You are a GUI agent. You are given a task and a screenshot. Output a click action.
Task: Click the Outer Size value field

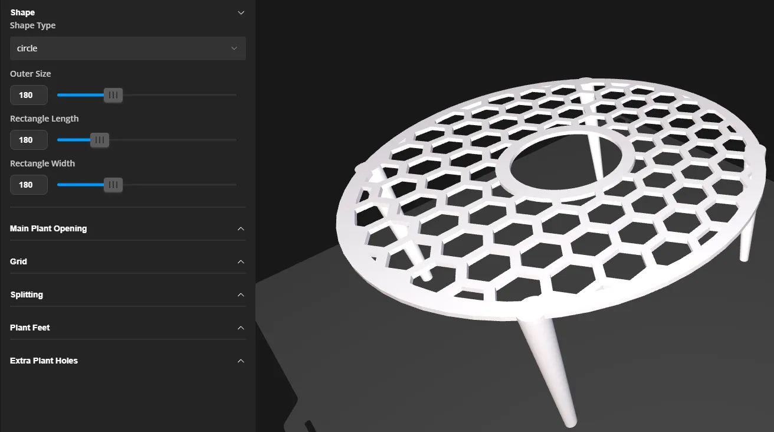tap(29, 95)
